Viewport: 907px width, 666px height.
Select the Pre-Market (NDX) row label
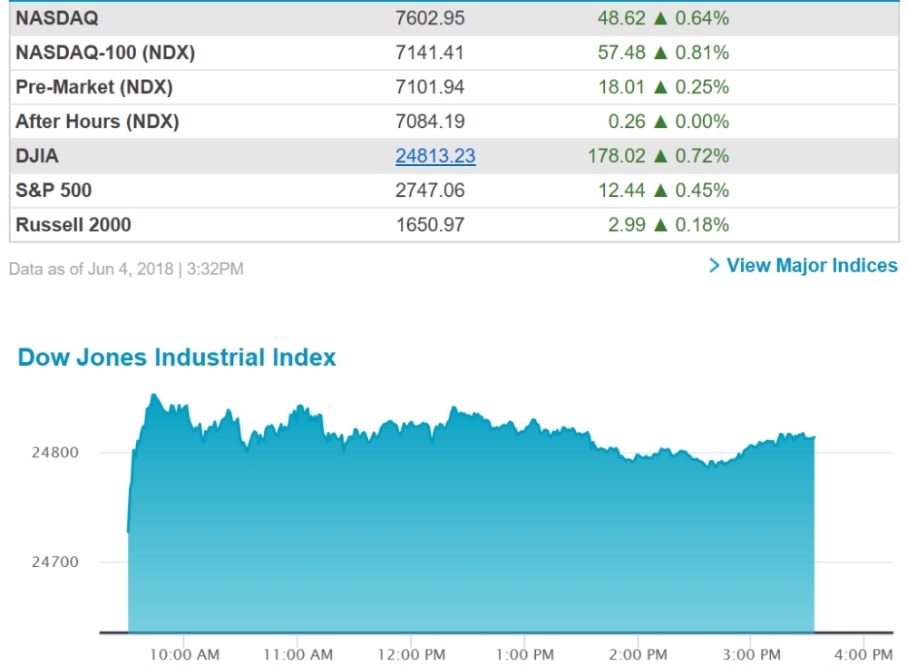[x=94, y=87]
